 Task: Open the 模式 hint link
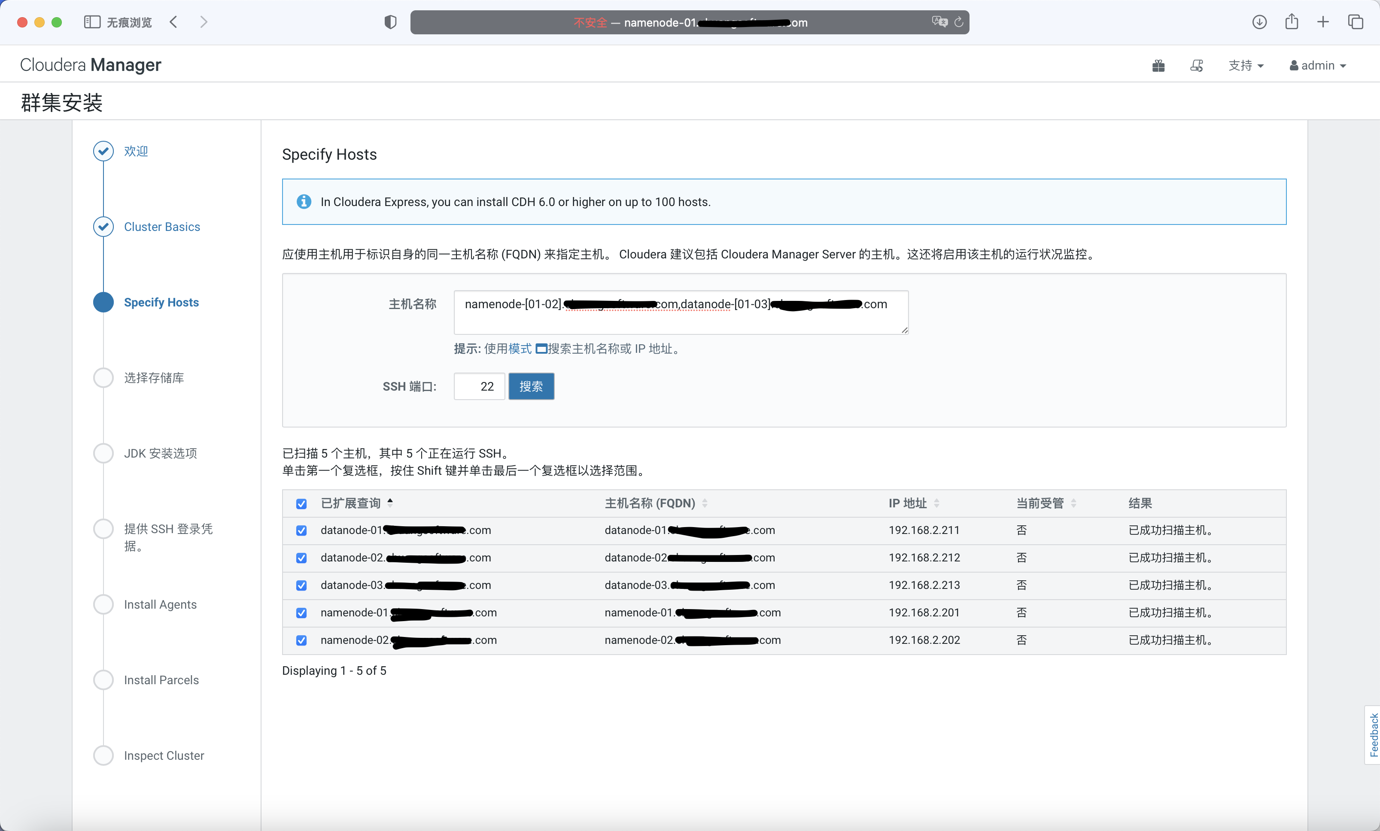click(x=520, y=349)
